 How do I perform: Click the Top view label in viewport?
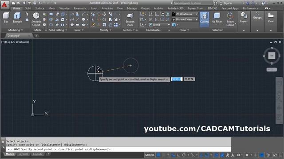[x=8, y=42]
